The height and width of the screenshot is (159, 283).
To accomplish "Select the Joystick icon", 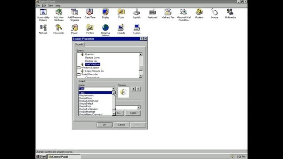I will (137, 14).
